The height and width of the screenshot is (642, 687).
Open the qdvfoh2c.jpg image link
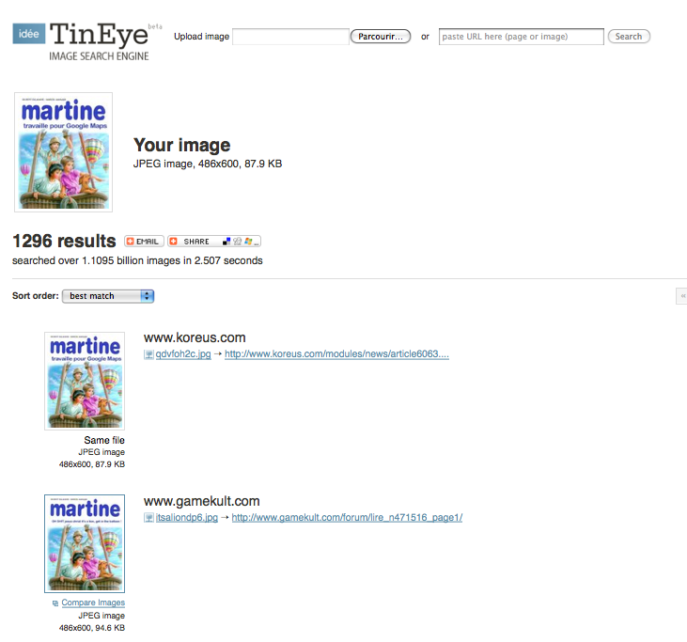[183, 354]
